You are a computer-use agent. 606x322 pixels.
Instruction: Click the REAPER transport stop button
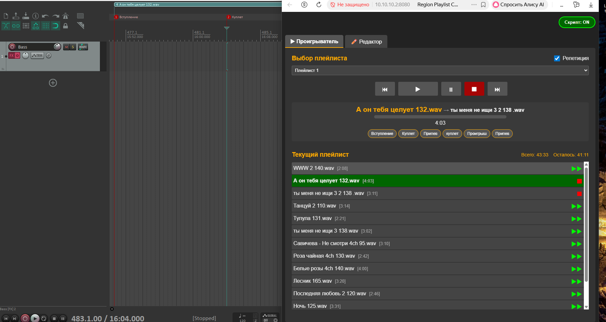coord(55,318)
